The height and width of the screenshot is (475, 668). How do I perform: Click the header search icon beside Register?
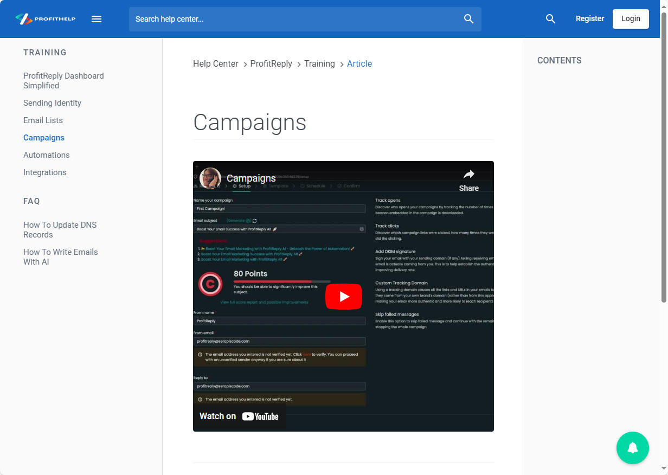[x=550, y=19]
